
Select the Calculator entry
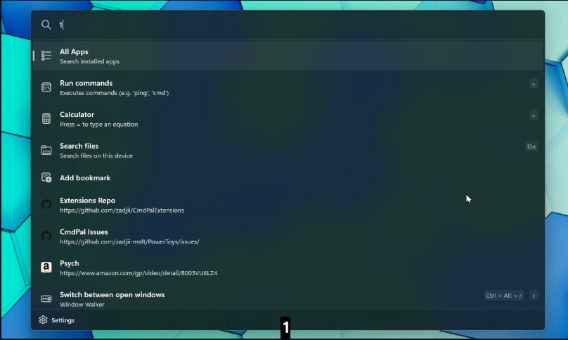point(288,119)
